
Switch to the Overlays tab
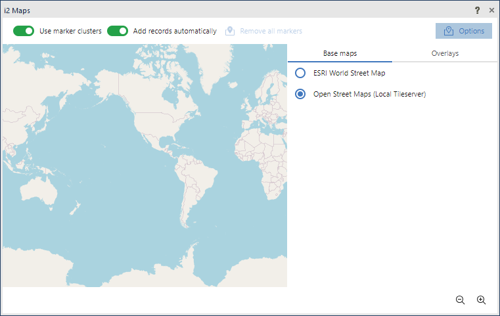point(445,53)
